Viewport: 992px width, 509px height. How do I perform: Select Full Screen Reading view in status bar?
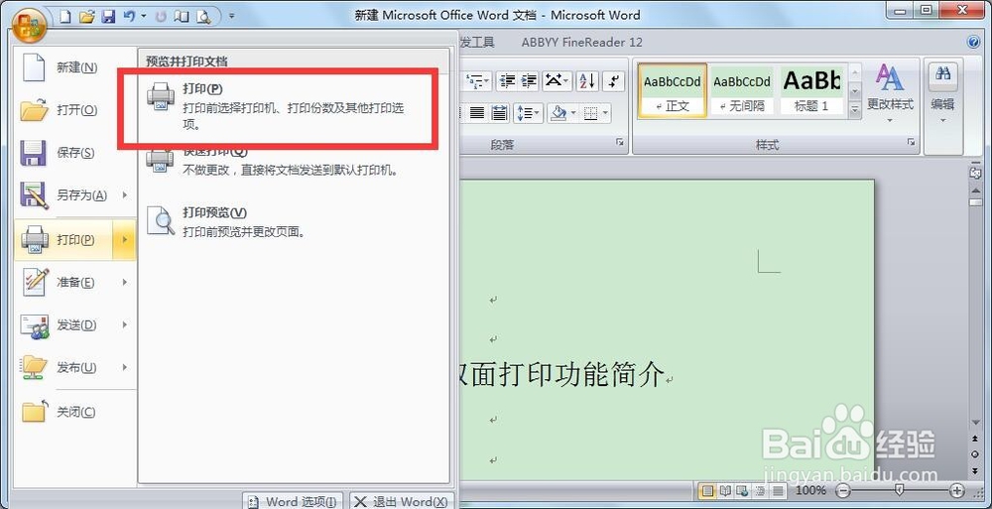726,490
